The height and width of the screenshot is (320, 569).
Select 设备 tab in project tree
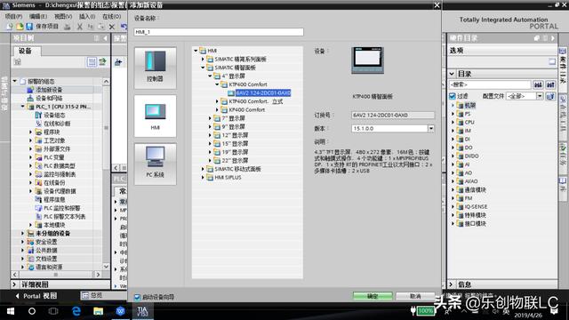[26, 51]
